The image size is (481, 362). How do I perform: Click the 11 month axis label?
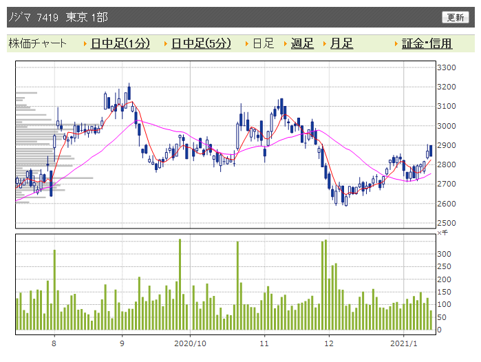tap(264, 343)
